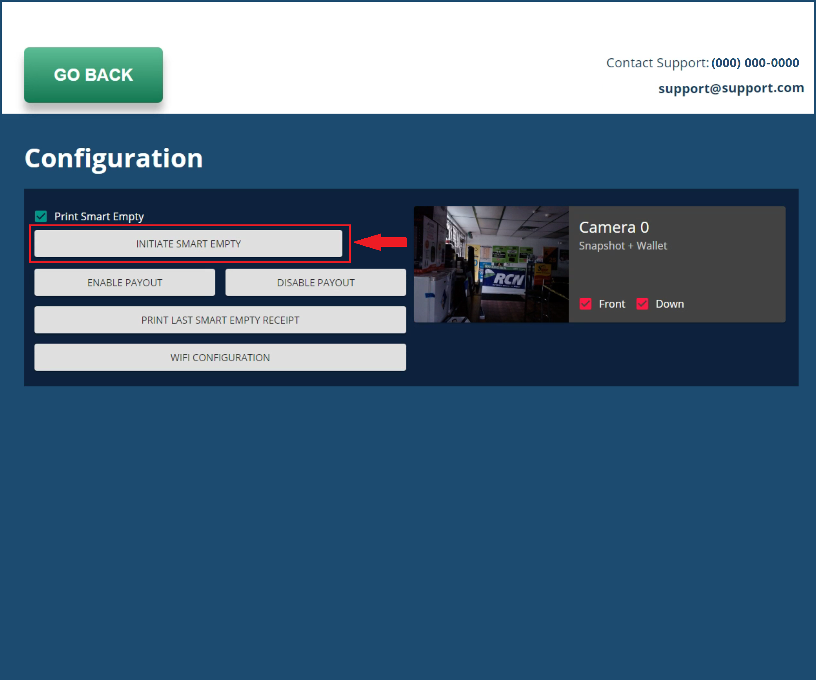Open WIFI CONFIGURATION
Viewport: 816px width, 680px height.
click(220, 357)
